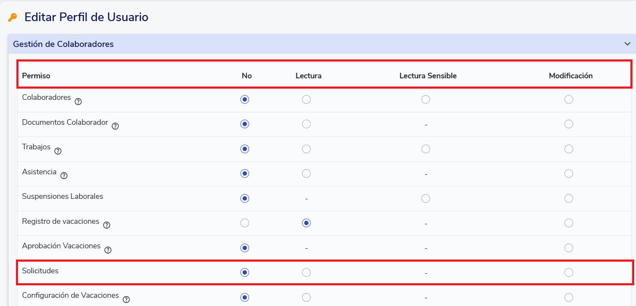Select Modificación for Documentos Colaborador

coord(568,124)
